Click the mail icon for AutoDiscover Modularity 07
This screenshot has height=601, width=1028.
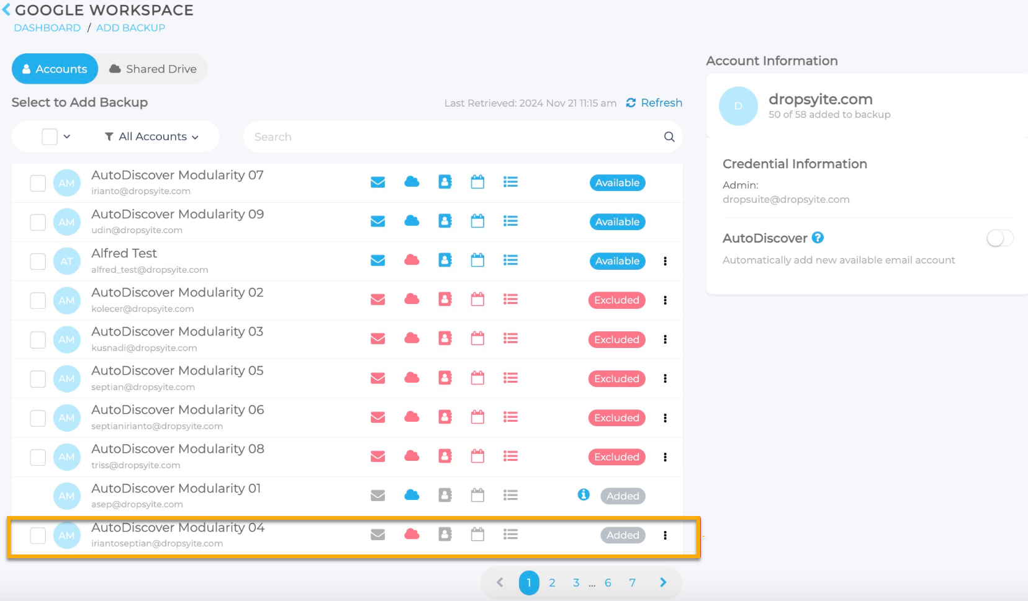(x=377, y=182)
